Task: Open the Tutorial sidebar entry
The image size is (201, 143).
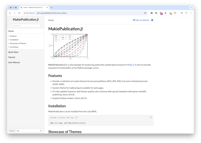Action: (x=12, y=57)
